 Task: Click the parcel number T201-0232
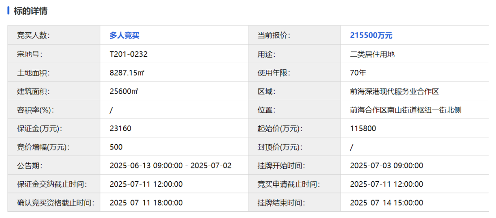[x=129, y=55]
